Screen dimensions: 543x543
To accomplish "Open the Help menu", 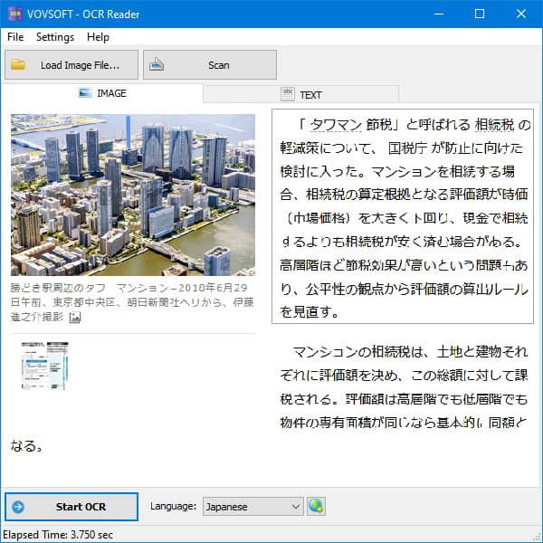I will 98,37.
